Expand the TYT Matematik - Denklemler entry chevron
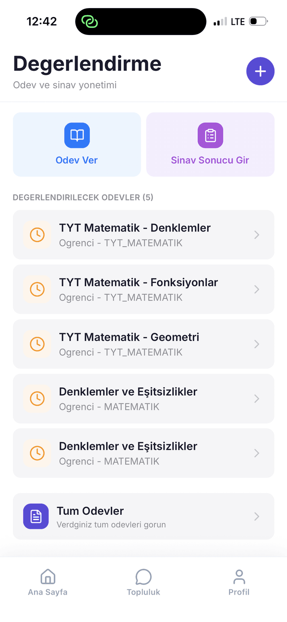Image resolution: width=287 pixels, height=622 pixels. (257, 235)
